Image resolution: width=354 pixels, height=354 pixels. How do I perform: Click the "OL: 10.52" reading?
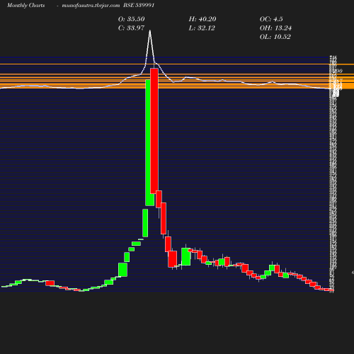pyautogui.click(x=275, y=37)
